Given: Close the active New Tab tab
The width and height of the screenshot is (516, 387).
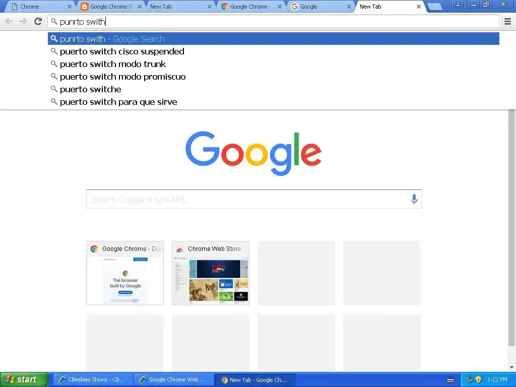Looking at the screenshot, I should pyautogui.click(x=419, y=7).
